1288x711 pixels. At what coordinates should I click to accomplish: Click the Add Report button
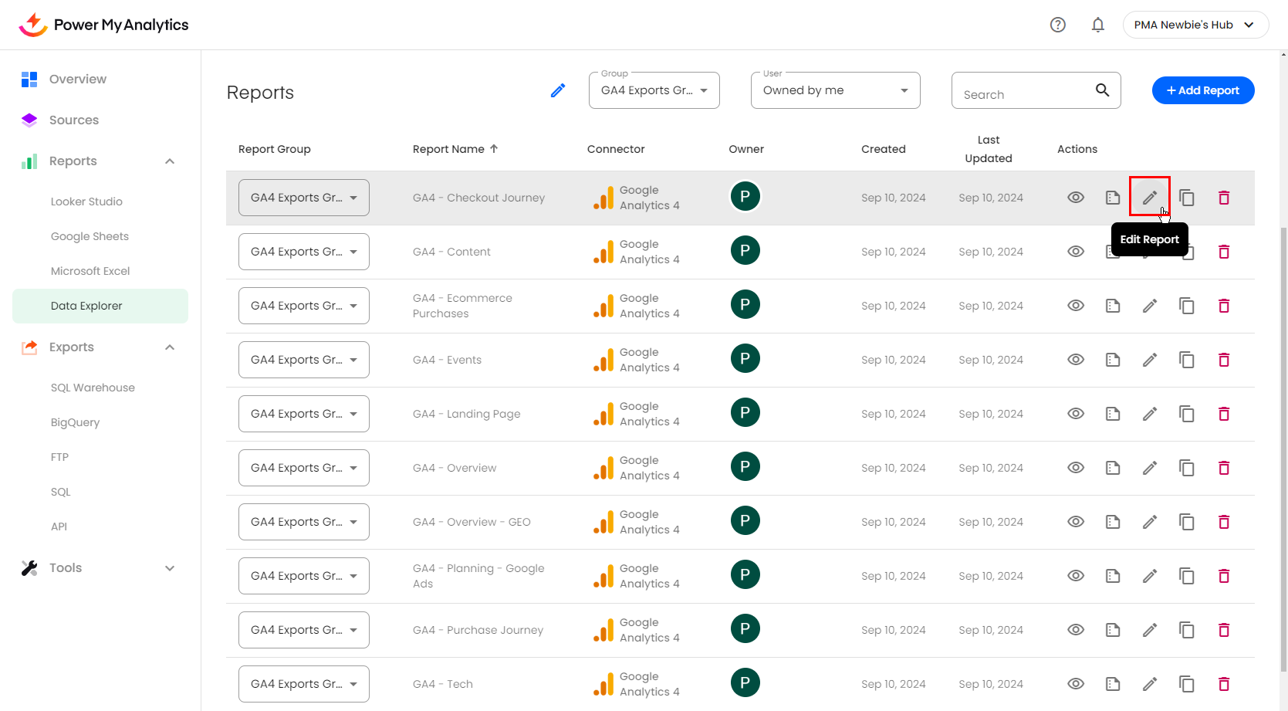click(1202, 90)
